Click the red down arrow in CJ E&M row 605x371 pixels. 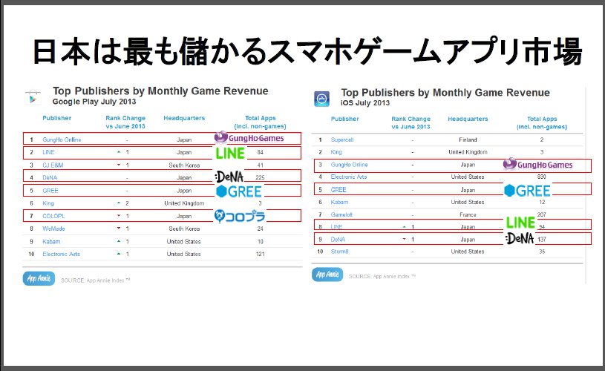click(119, 165)
